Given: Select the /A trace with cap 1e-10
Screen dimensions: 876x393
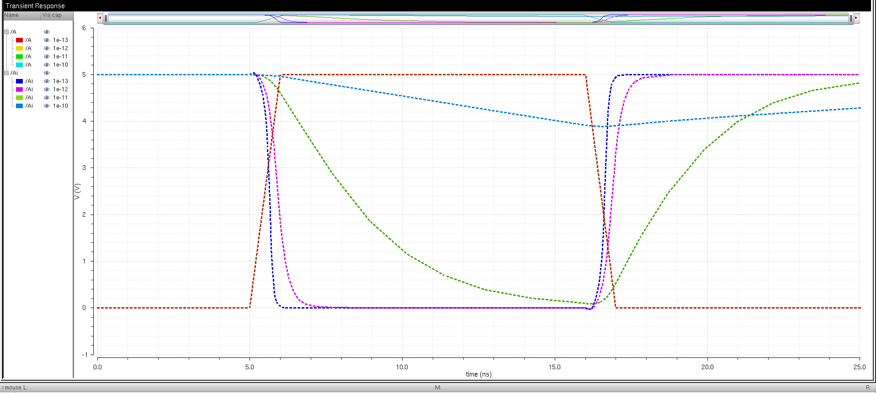Looking at the screenshot, I should click(x=28, y=65).
